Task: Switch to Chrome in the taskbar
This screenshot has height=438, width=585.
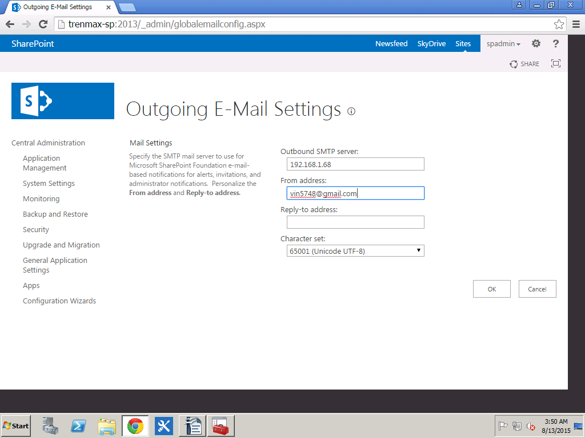Action: point(135,425)
